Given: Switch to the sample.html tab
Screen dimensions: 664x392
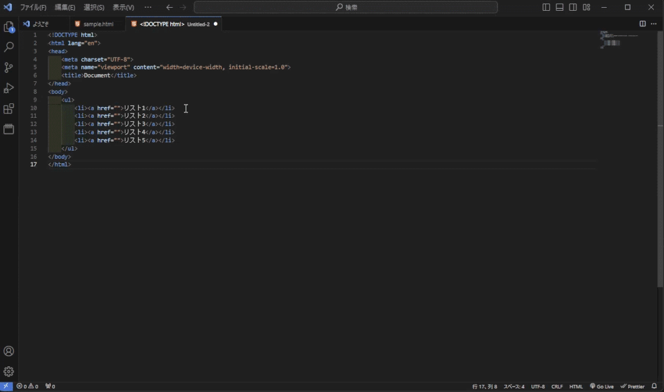Looking at the screenshot, I should pyautogui.click(x=98, y=24).
